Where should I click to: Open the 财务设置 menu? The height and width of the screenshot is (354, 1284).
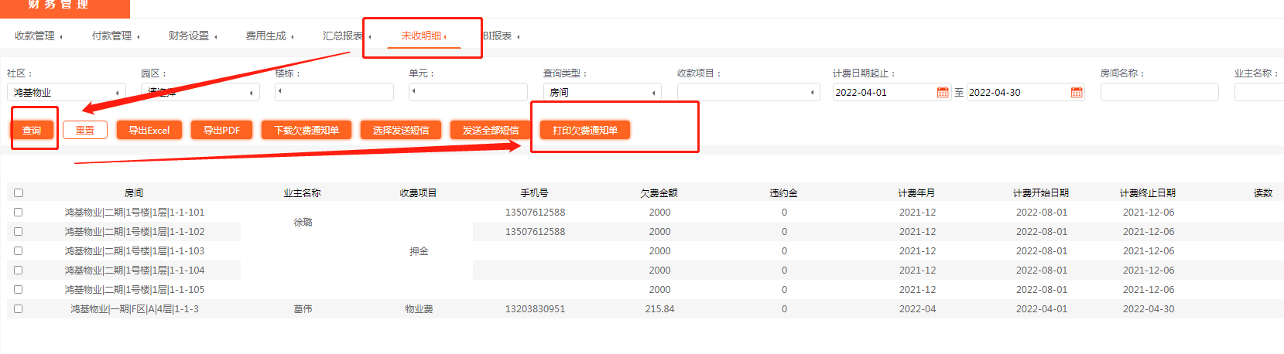(191, 36)
